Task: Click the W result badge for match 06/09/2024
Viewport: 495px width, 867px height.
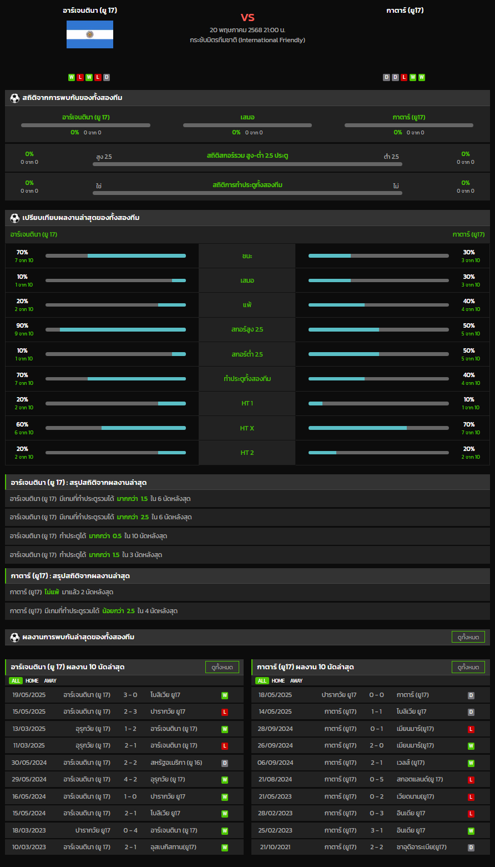Action: [471, 763]
